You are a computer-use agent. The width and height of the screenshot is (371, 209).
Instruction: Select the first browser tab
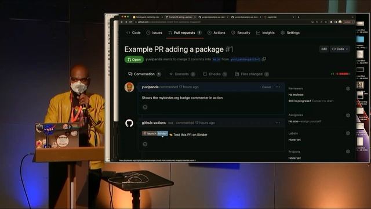pyautogui.click(x=148, y=17)
